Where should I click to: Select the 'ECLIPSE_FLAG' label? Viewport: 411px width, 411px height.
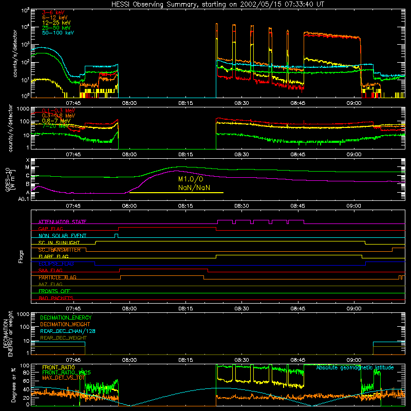tap(56, 264)
